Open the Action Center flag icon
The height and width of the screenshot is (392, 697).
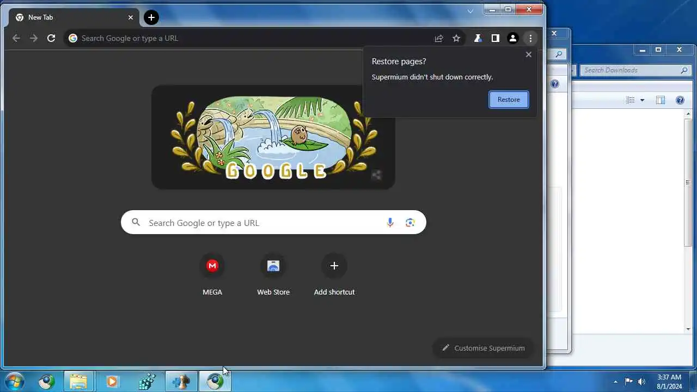[x=628, y=382]
